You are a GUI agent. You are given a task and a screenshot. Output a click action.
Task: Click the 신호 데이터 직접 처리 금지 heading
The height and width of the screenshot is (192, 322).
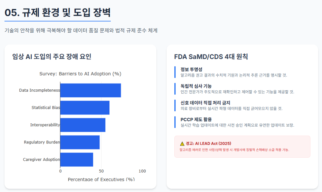tap(205, 103)
